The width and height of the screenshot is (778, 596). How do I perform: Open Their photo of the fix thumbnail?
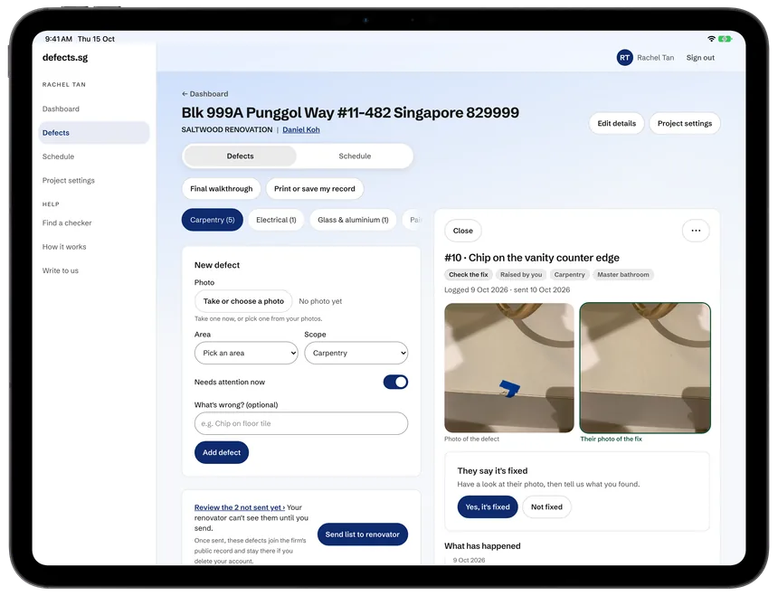click(645, 368)
